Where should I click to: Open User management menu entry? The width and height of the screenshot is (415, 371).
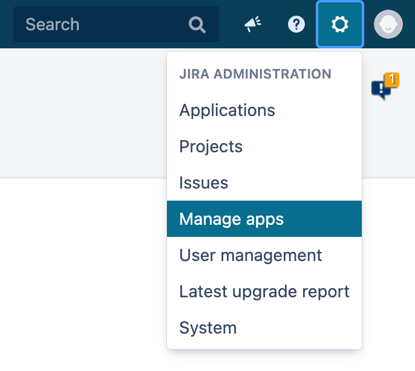(x=264, y=255)
